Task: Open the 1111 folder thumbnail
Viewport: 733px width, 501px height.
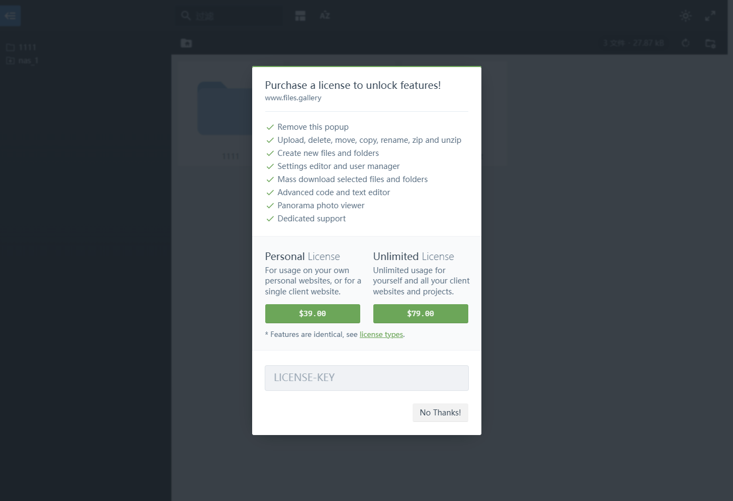Action: [224, 109]
